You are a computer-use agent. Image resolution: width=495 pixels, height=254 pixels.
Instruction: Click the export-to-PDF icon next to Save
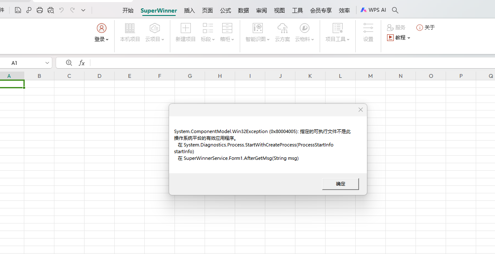(29, 10)
